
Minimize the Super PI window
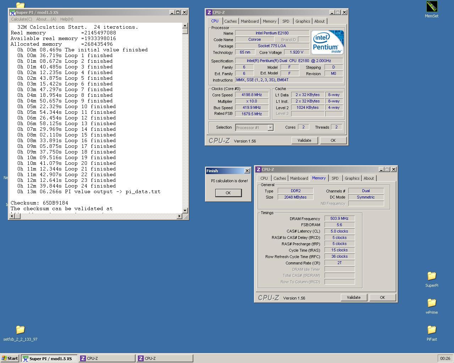pyautogui.click(x=172, y=12)
